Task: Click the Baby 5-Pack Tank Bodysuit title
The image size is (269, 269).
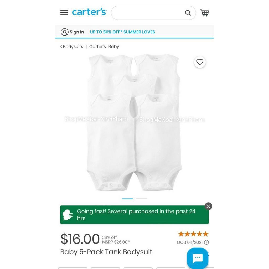Action: (106, 252)
